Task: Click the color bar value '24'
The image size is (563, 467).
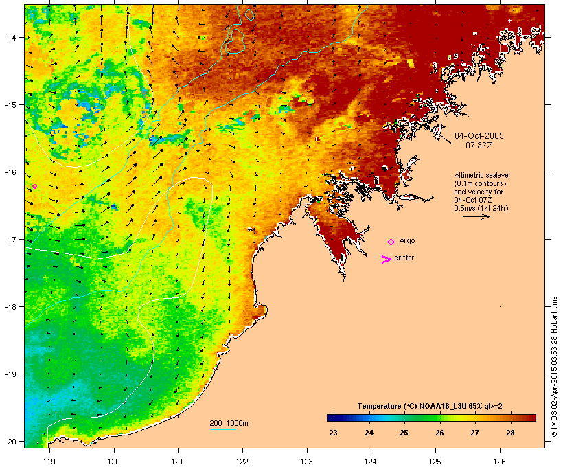Action: (369, 433)
